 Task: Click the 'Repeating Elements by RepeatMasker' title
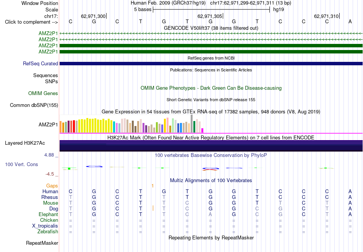click(x=211, y=237)
